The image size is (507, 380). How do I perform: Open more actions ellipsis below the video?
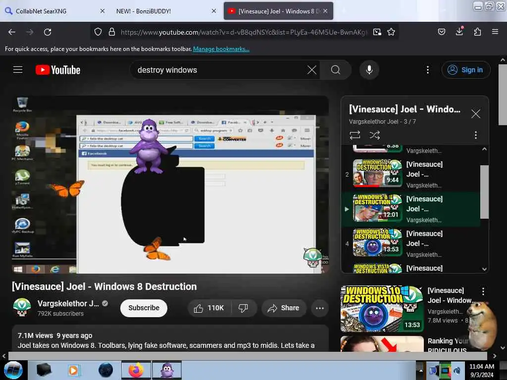[320, 308]
